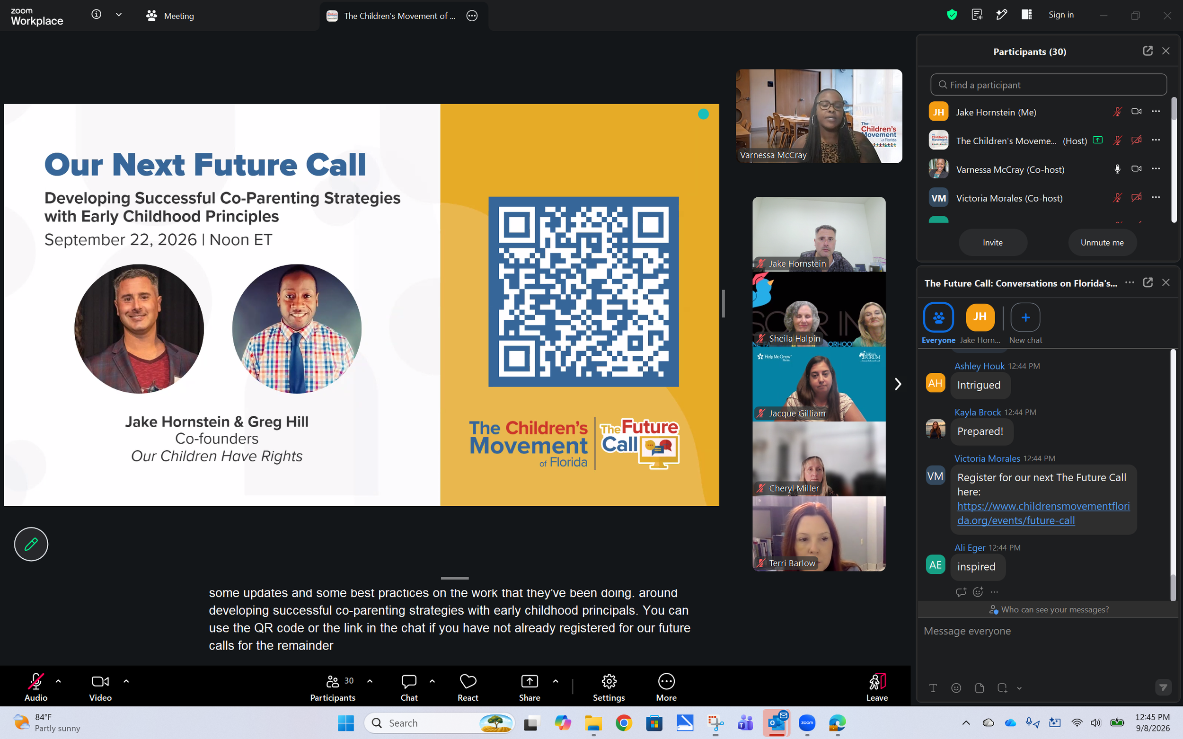Image resolution: width=1183 pixels, height=739 pixels.
Task: Click the send message button
Action: click(1163, 688)
